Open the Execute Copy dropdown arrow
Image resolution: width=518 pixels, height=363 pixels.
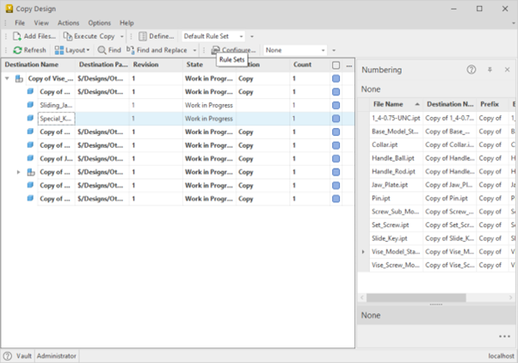pos(122,36)
